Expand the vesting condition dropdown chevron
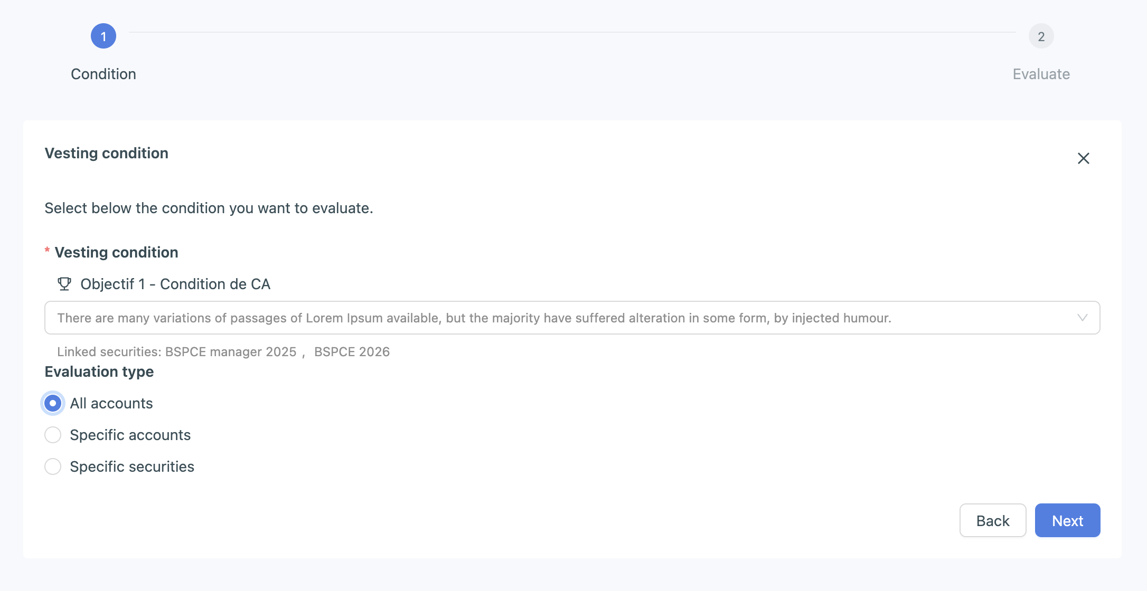 pyautogui.click(x=1082, y=318)
